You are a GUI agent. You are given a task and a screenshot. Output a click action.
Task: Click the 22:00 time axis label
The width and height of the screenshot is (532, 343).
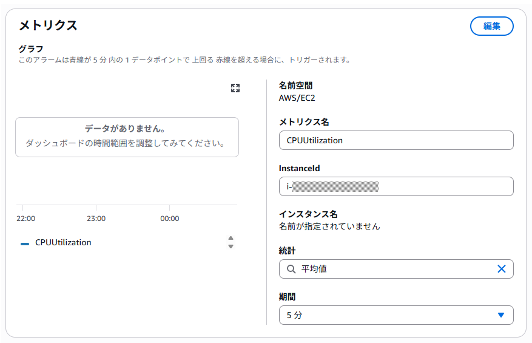click(26, 219)
